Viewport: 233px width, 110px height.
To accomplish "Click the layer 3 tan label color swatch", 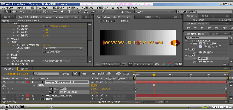I will pyautogui.click(x=28, y=99).
